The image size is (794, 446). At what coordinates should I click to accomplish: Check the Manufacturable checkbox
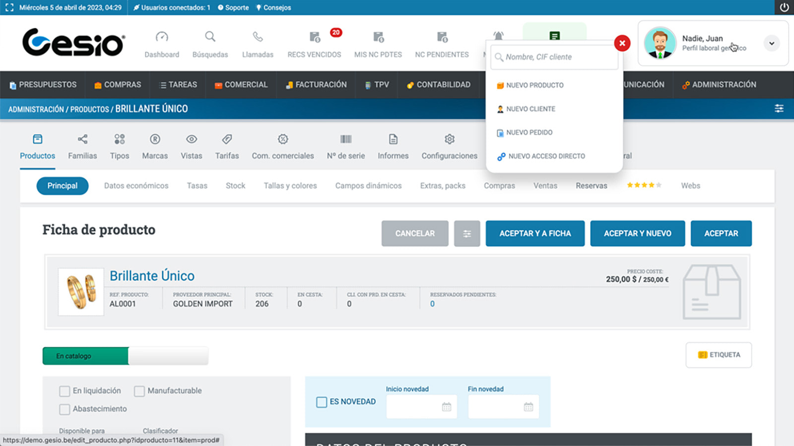pyautogui.click(x=139, y=391)
